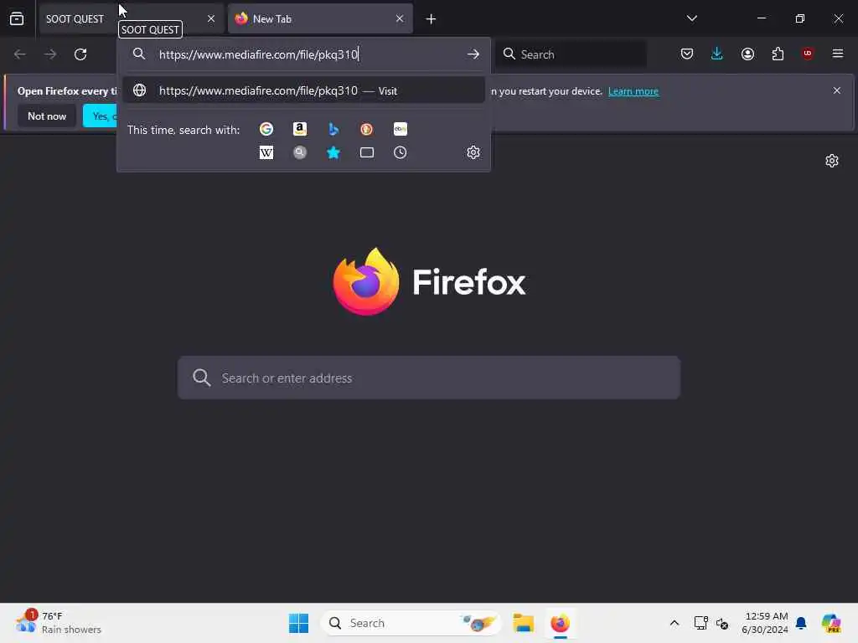This screenshot has height=643, width=858.
Task: Open the clock and date panel
Action: click(x=765, y=623)
